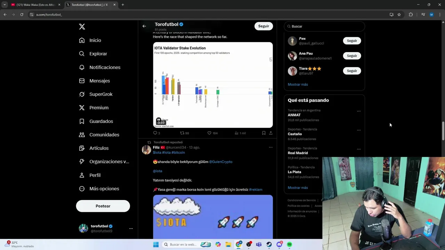The width and height of the screenshot is (445, 250).
Task: Open Comunidades in the sidebar
Action: tap(99, 135)
